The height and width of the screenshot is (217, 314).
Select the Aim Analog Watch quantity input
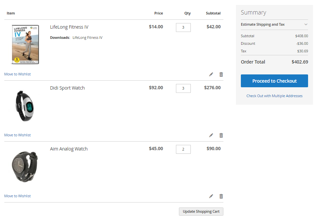click(183, 149)
